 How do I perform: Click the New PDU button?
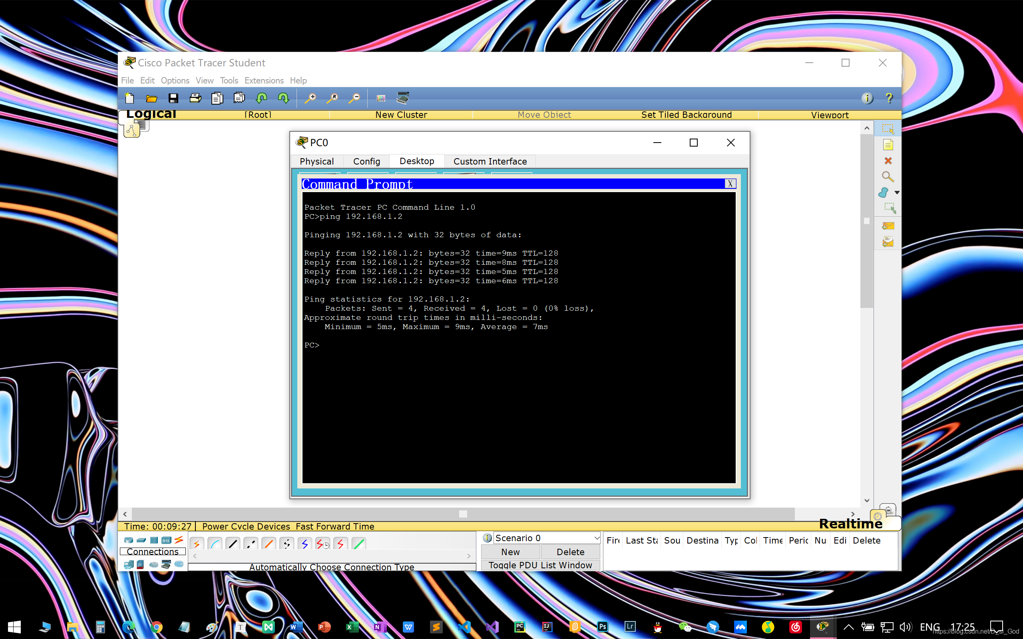click(x=510, y=552)
